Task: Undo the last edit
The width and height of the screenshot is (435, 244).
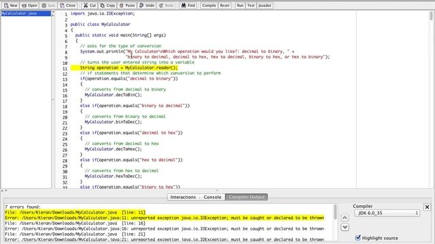Action: coord(147,5)
